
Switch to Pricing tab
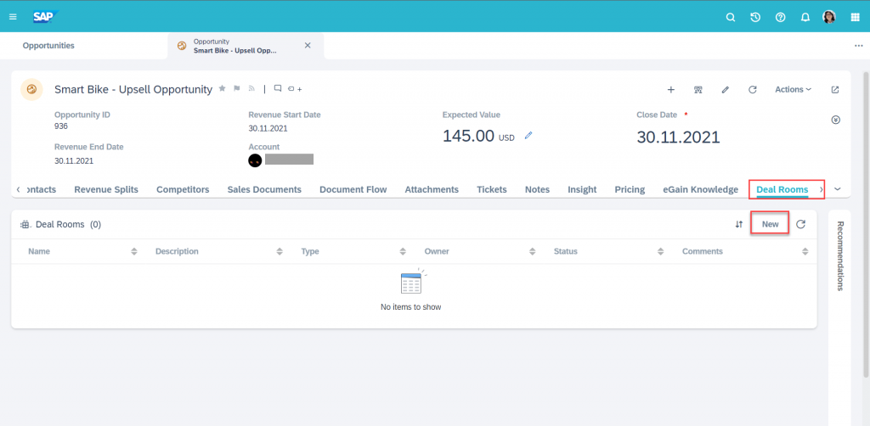click(x=630, y=189)
